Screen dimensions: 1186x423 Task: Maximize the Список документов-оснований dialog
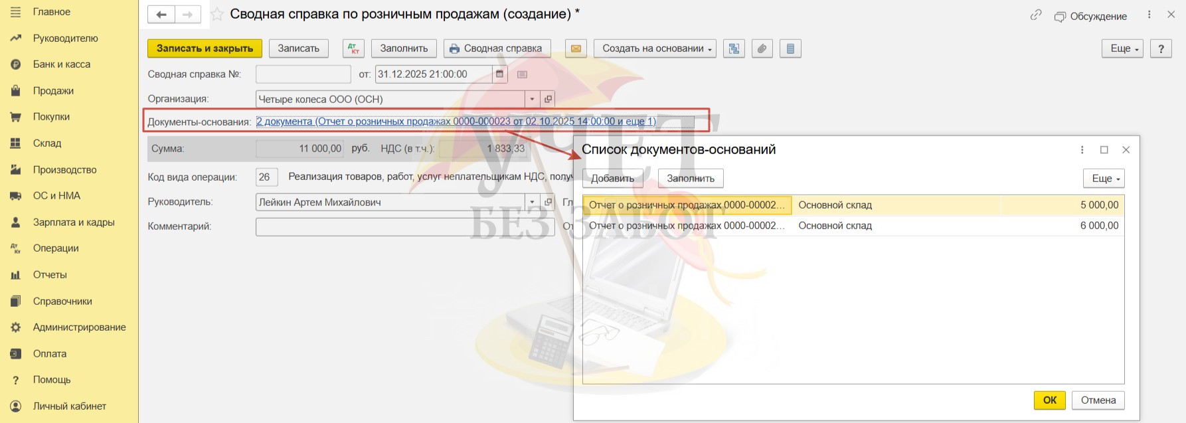[1104, 150]
